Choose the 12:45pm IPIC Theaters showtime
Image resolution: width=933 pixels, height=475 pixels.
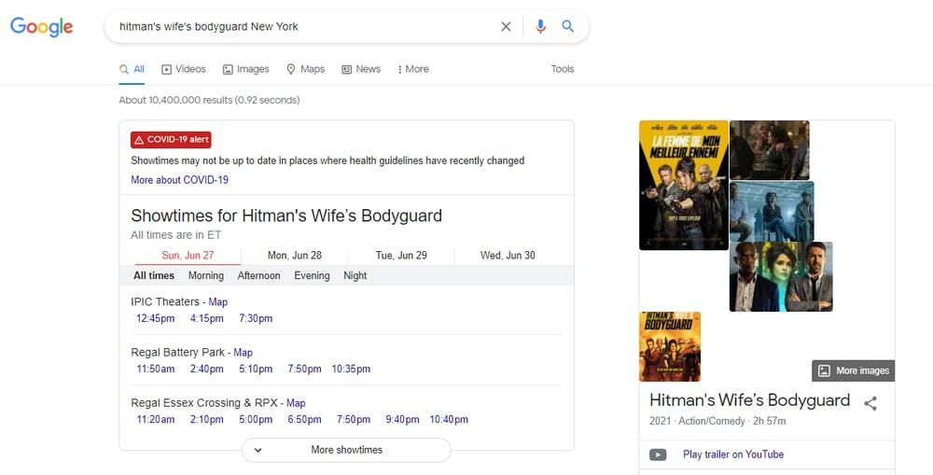(x=155, y=318)
